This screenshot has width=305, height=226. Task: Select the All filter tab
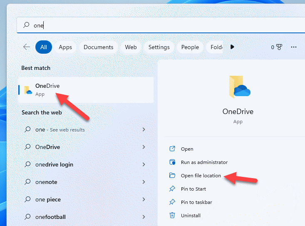pyautogui.click(x=44, y=47)
